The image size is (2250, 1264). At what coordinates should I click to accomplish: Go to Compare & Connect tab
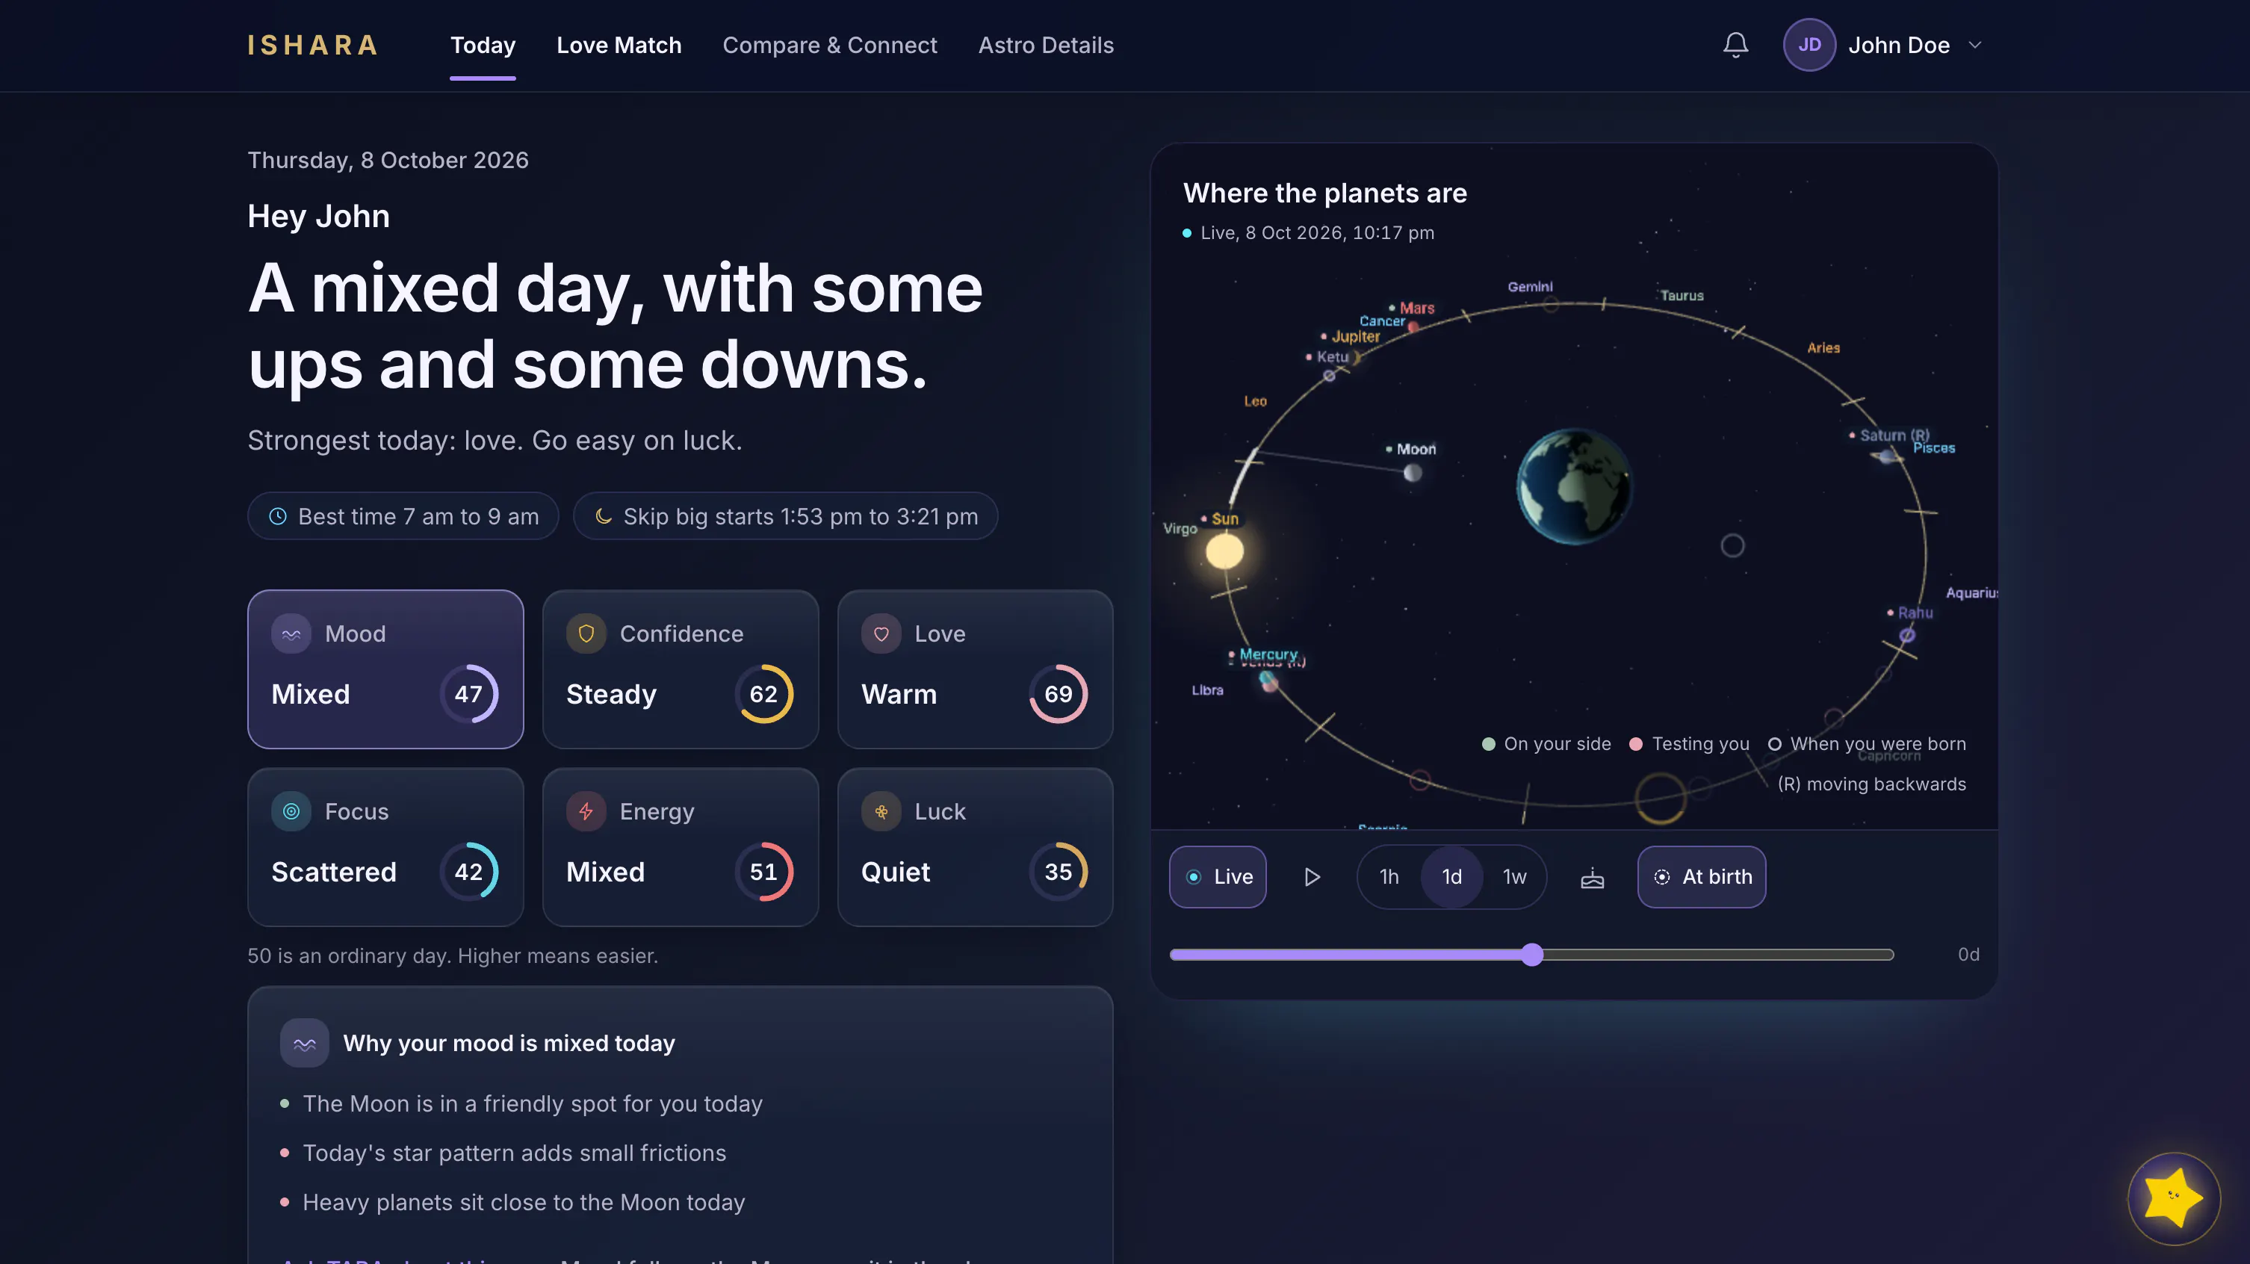click(x=829, y=45)
